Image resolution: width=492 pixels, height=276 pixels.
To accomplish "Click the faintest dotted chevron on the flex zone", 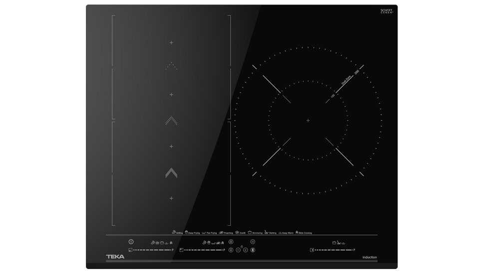I will tap(171, 66).
